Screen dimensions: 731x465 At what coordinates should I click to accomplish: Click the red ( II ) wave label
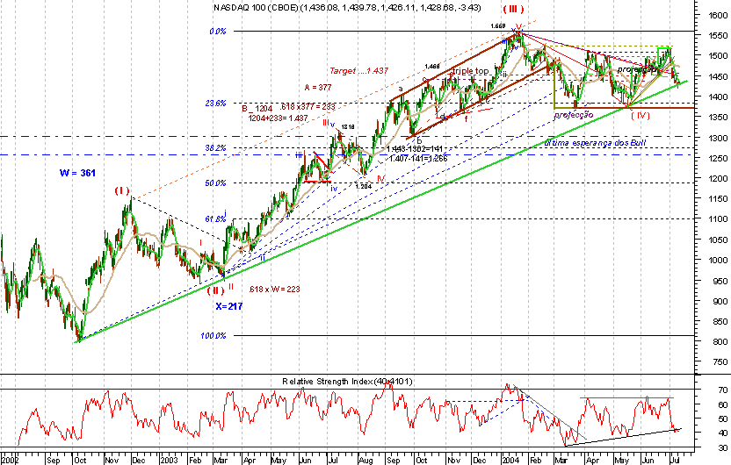click(216, 291)
